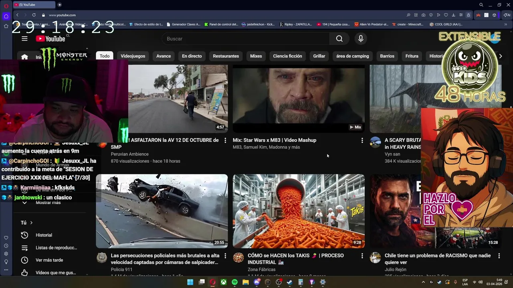Select the Mixes filter chip
The image size is (513, 288).
tap(256, 56)
